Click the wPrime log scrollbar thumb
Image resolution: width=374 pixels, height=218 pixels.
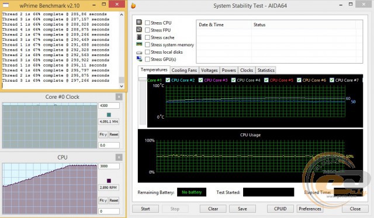(x=122, y=79)
